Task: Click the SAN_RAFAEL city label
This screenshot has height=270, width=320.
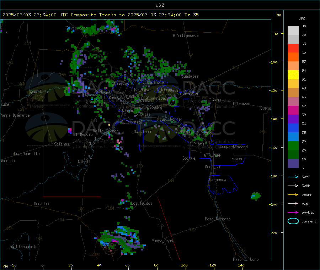Action: point(130,97)
